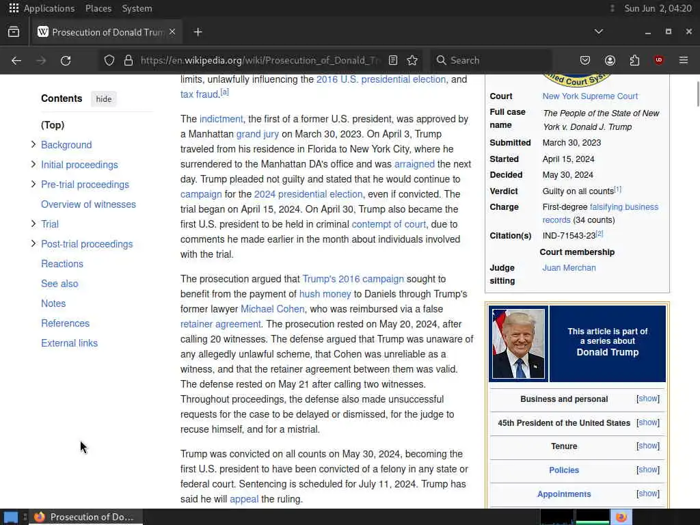Image resolution: width=700 pixels, height=525 pixels.
Task: Expand the Initial proceedings section
Action: pos(33,164)
